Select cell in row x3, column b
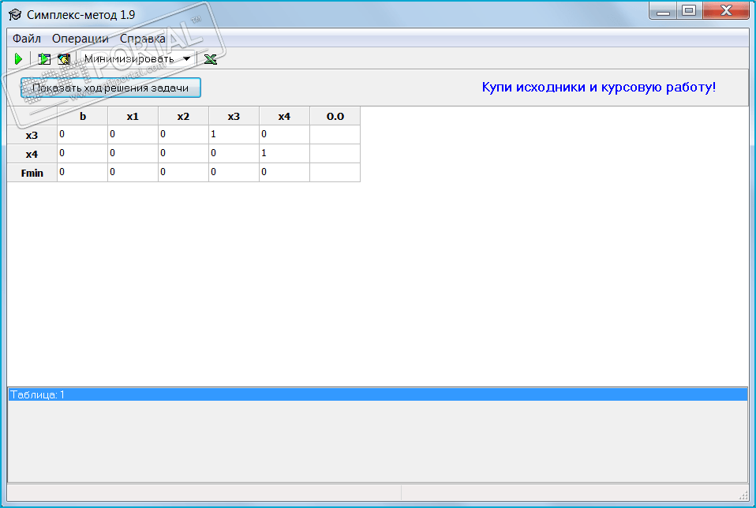Viewport: 756px width, 508px height. (x=82, y=135)
